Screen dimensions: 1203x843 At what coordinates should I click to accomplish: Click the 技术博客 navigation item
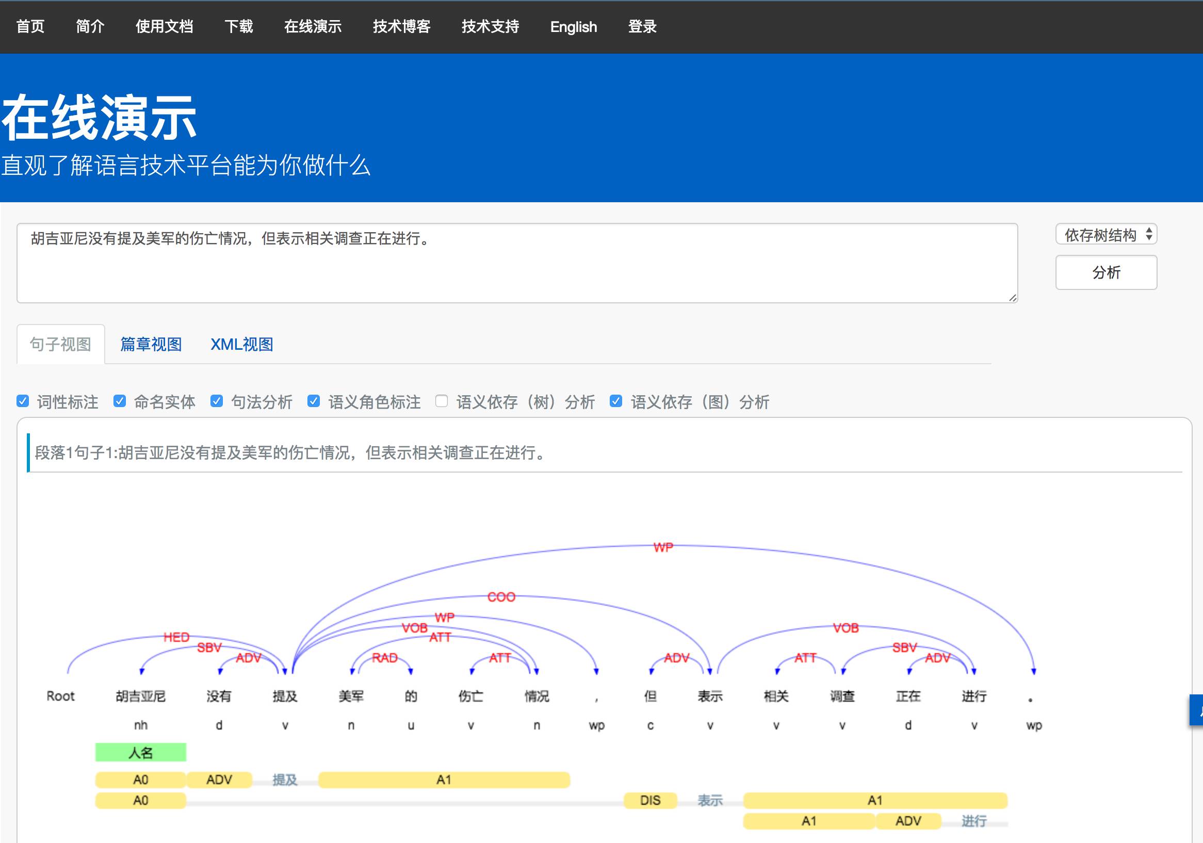tap(401, 26)
